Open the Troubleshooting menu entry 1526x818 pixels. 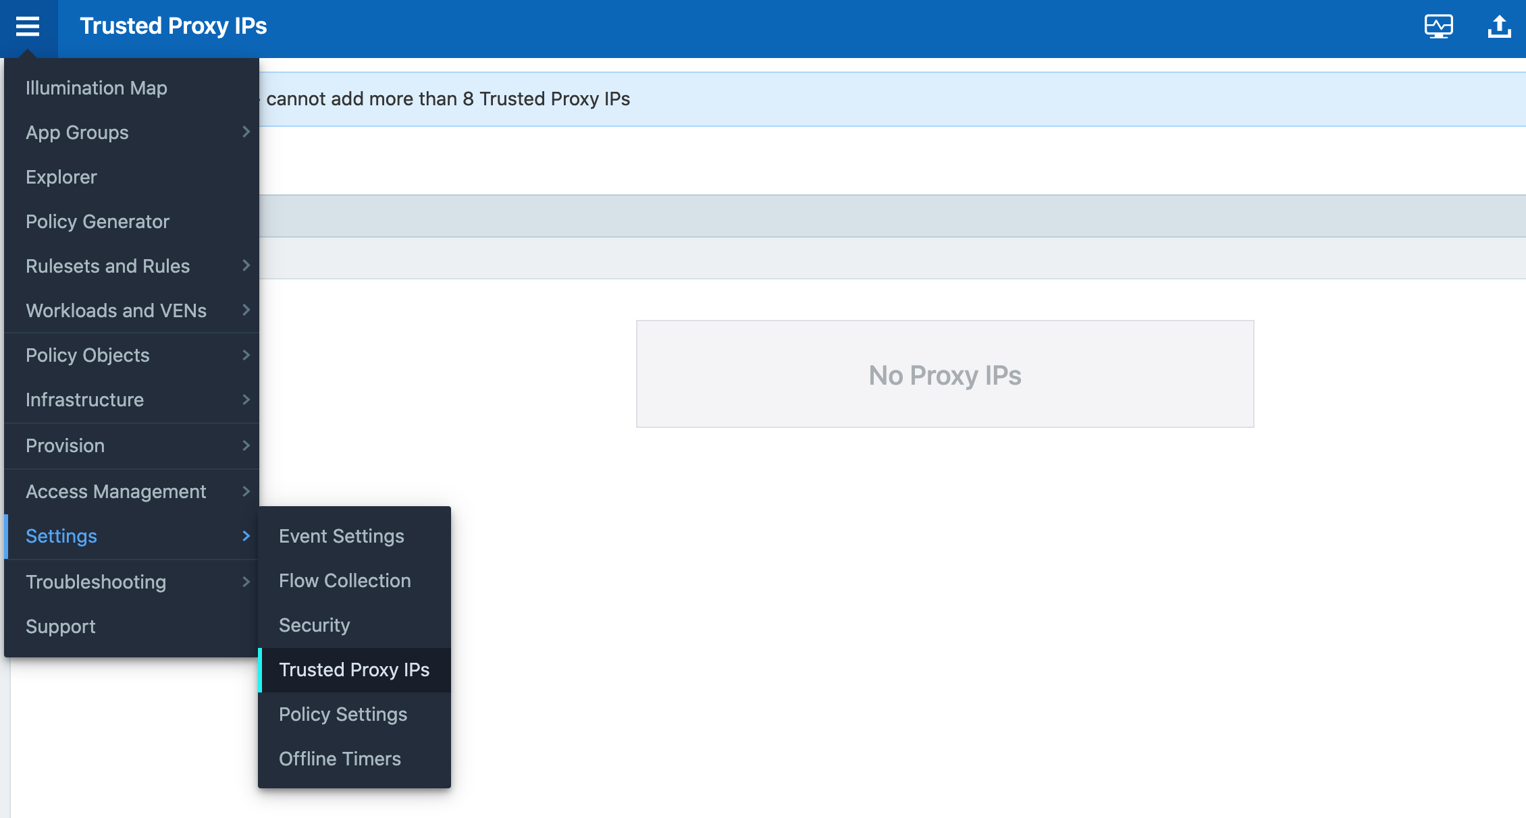(132, 582)
